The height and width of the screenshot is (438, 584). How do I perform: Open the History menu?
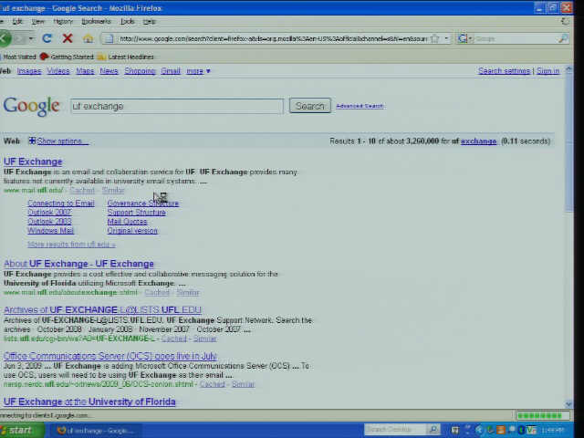coord(63,22)
